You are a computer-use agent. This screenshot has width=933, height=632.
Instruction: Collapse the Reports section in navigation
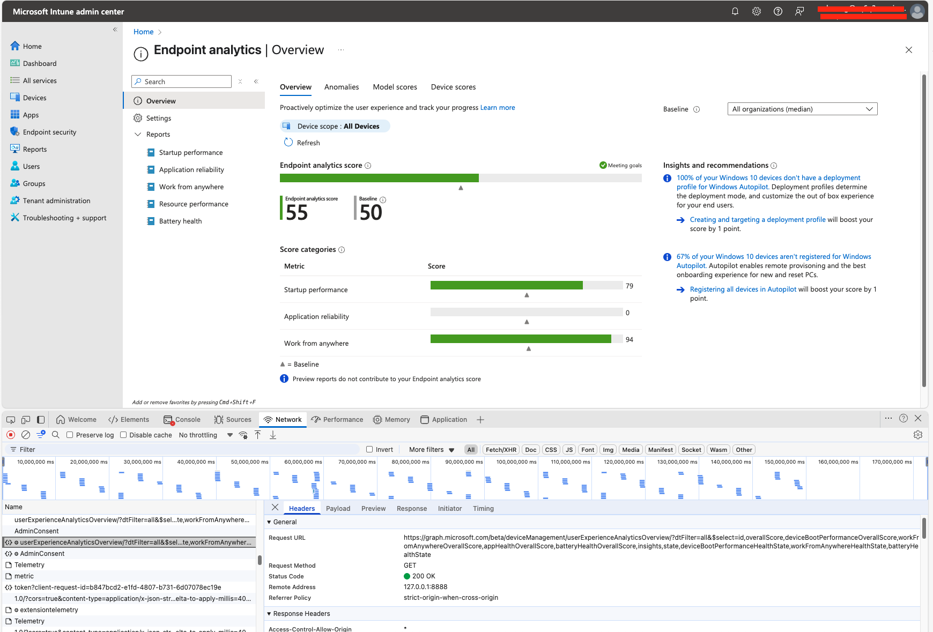[138, 134]
